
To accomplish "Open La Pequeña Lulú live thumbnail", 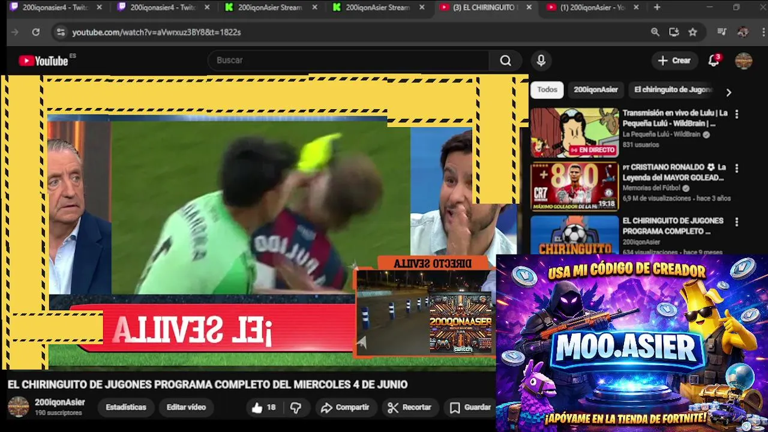I will click(574, 133).
